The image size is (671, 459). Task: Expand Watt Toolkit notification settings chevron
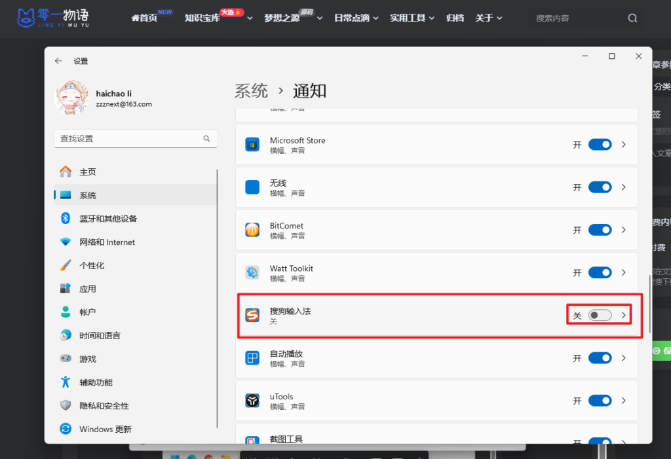pyautogui.click(x=624, y=272)
